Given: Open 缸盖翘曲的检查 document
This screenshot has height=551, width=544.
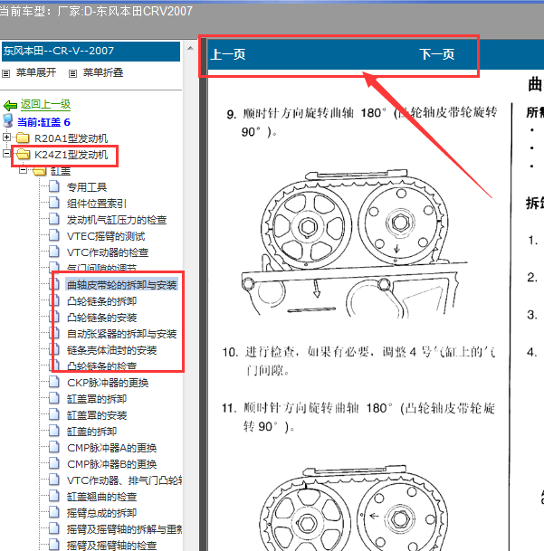Looking at the screenshot, I should (101, 497).
